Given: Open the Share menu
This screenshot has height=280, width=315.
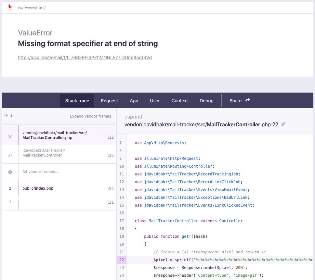Looking at the screenshot, I should click(x=236, y=101).
